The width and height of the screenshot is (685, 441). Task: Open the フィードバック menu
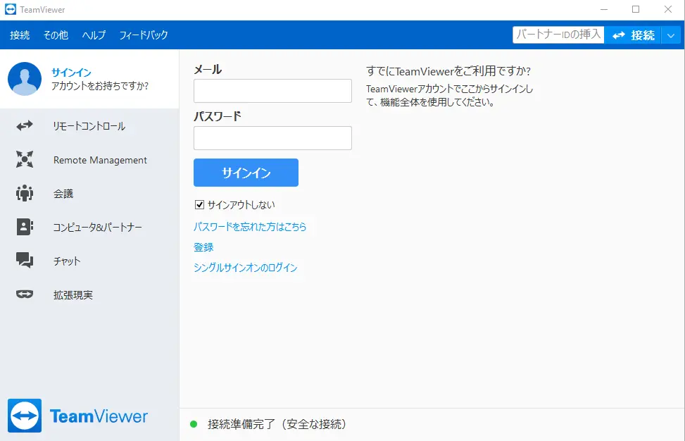point(144,35)
